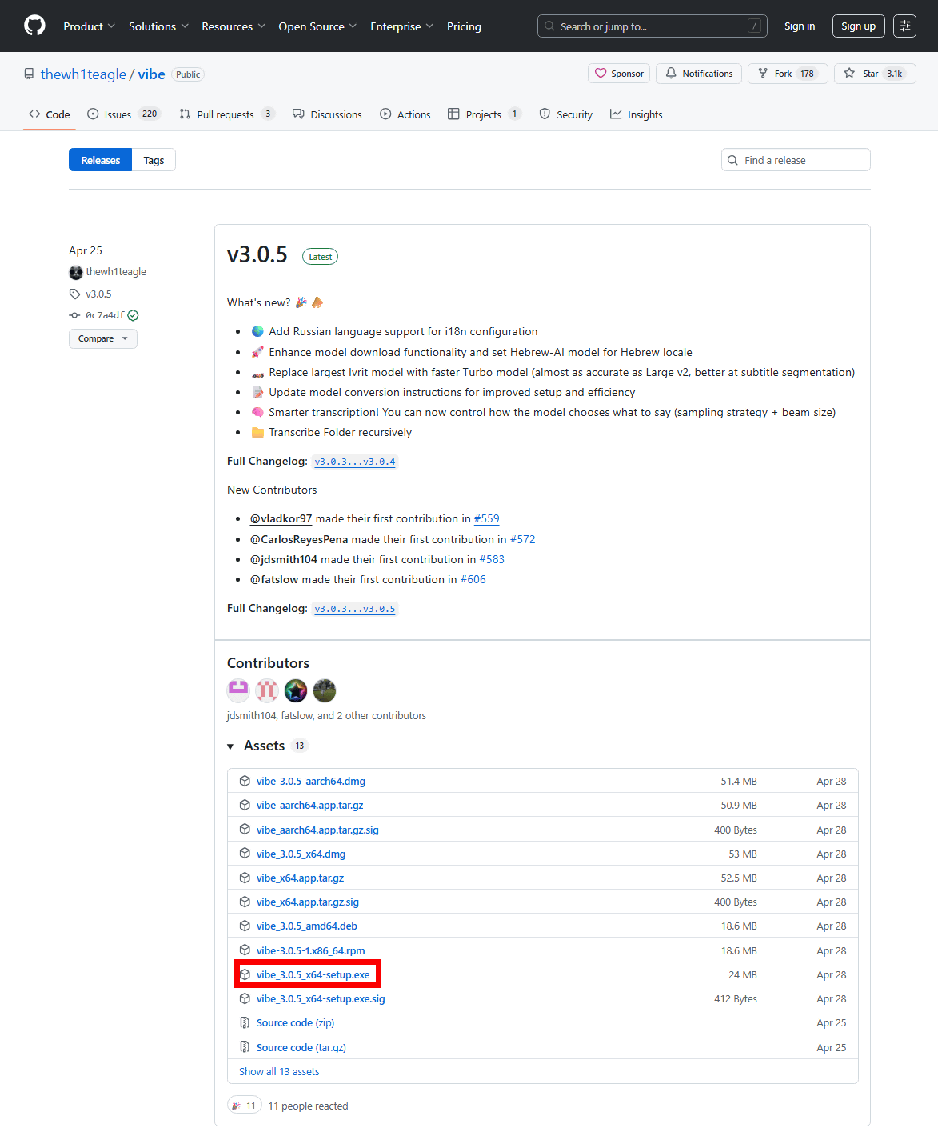The width and height of the screenshot is (938, 1144).
Task: Click the package icon beside vibe_3.0.5_aarch64.dmg
Action: (x=245, y=781)
